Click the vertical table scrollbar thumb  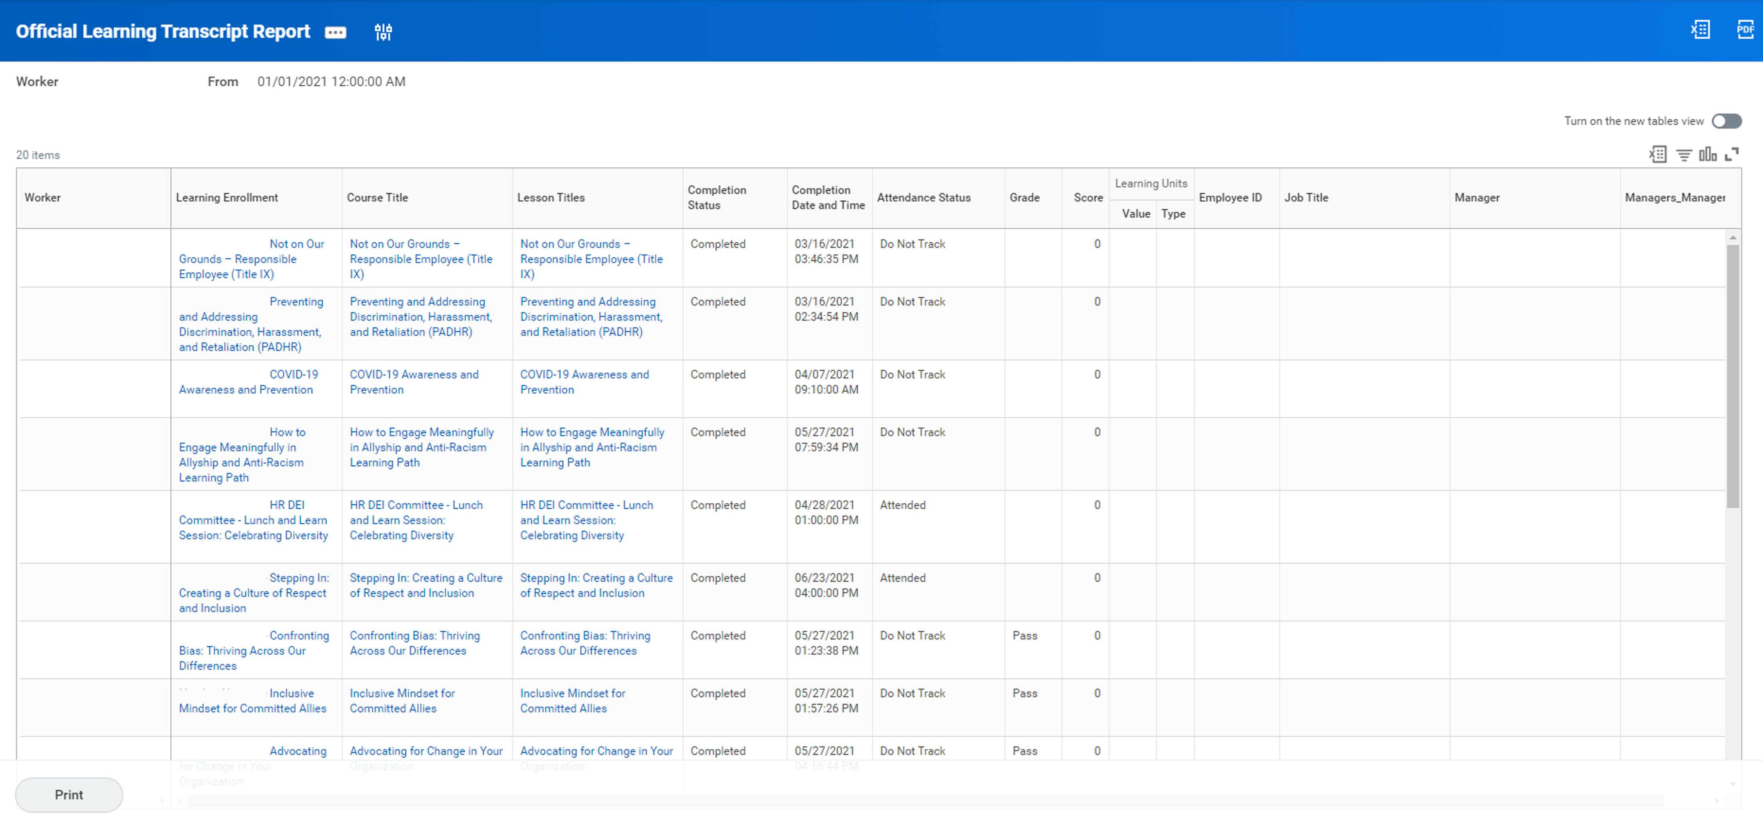[x=1732, y=376]
